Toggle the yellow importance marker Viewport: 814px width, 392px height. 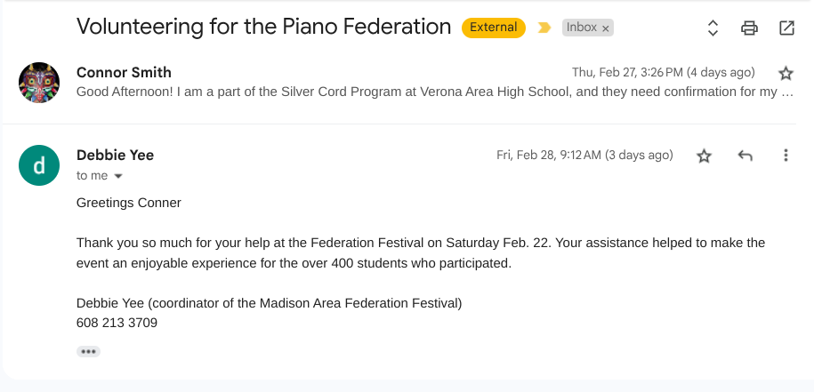pos(544,28)
